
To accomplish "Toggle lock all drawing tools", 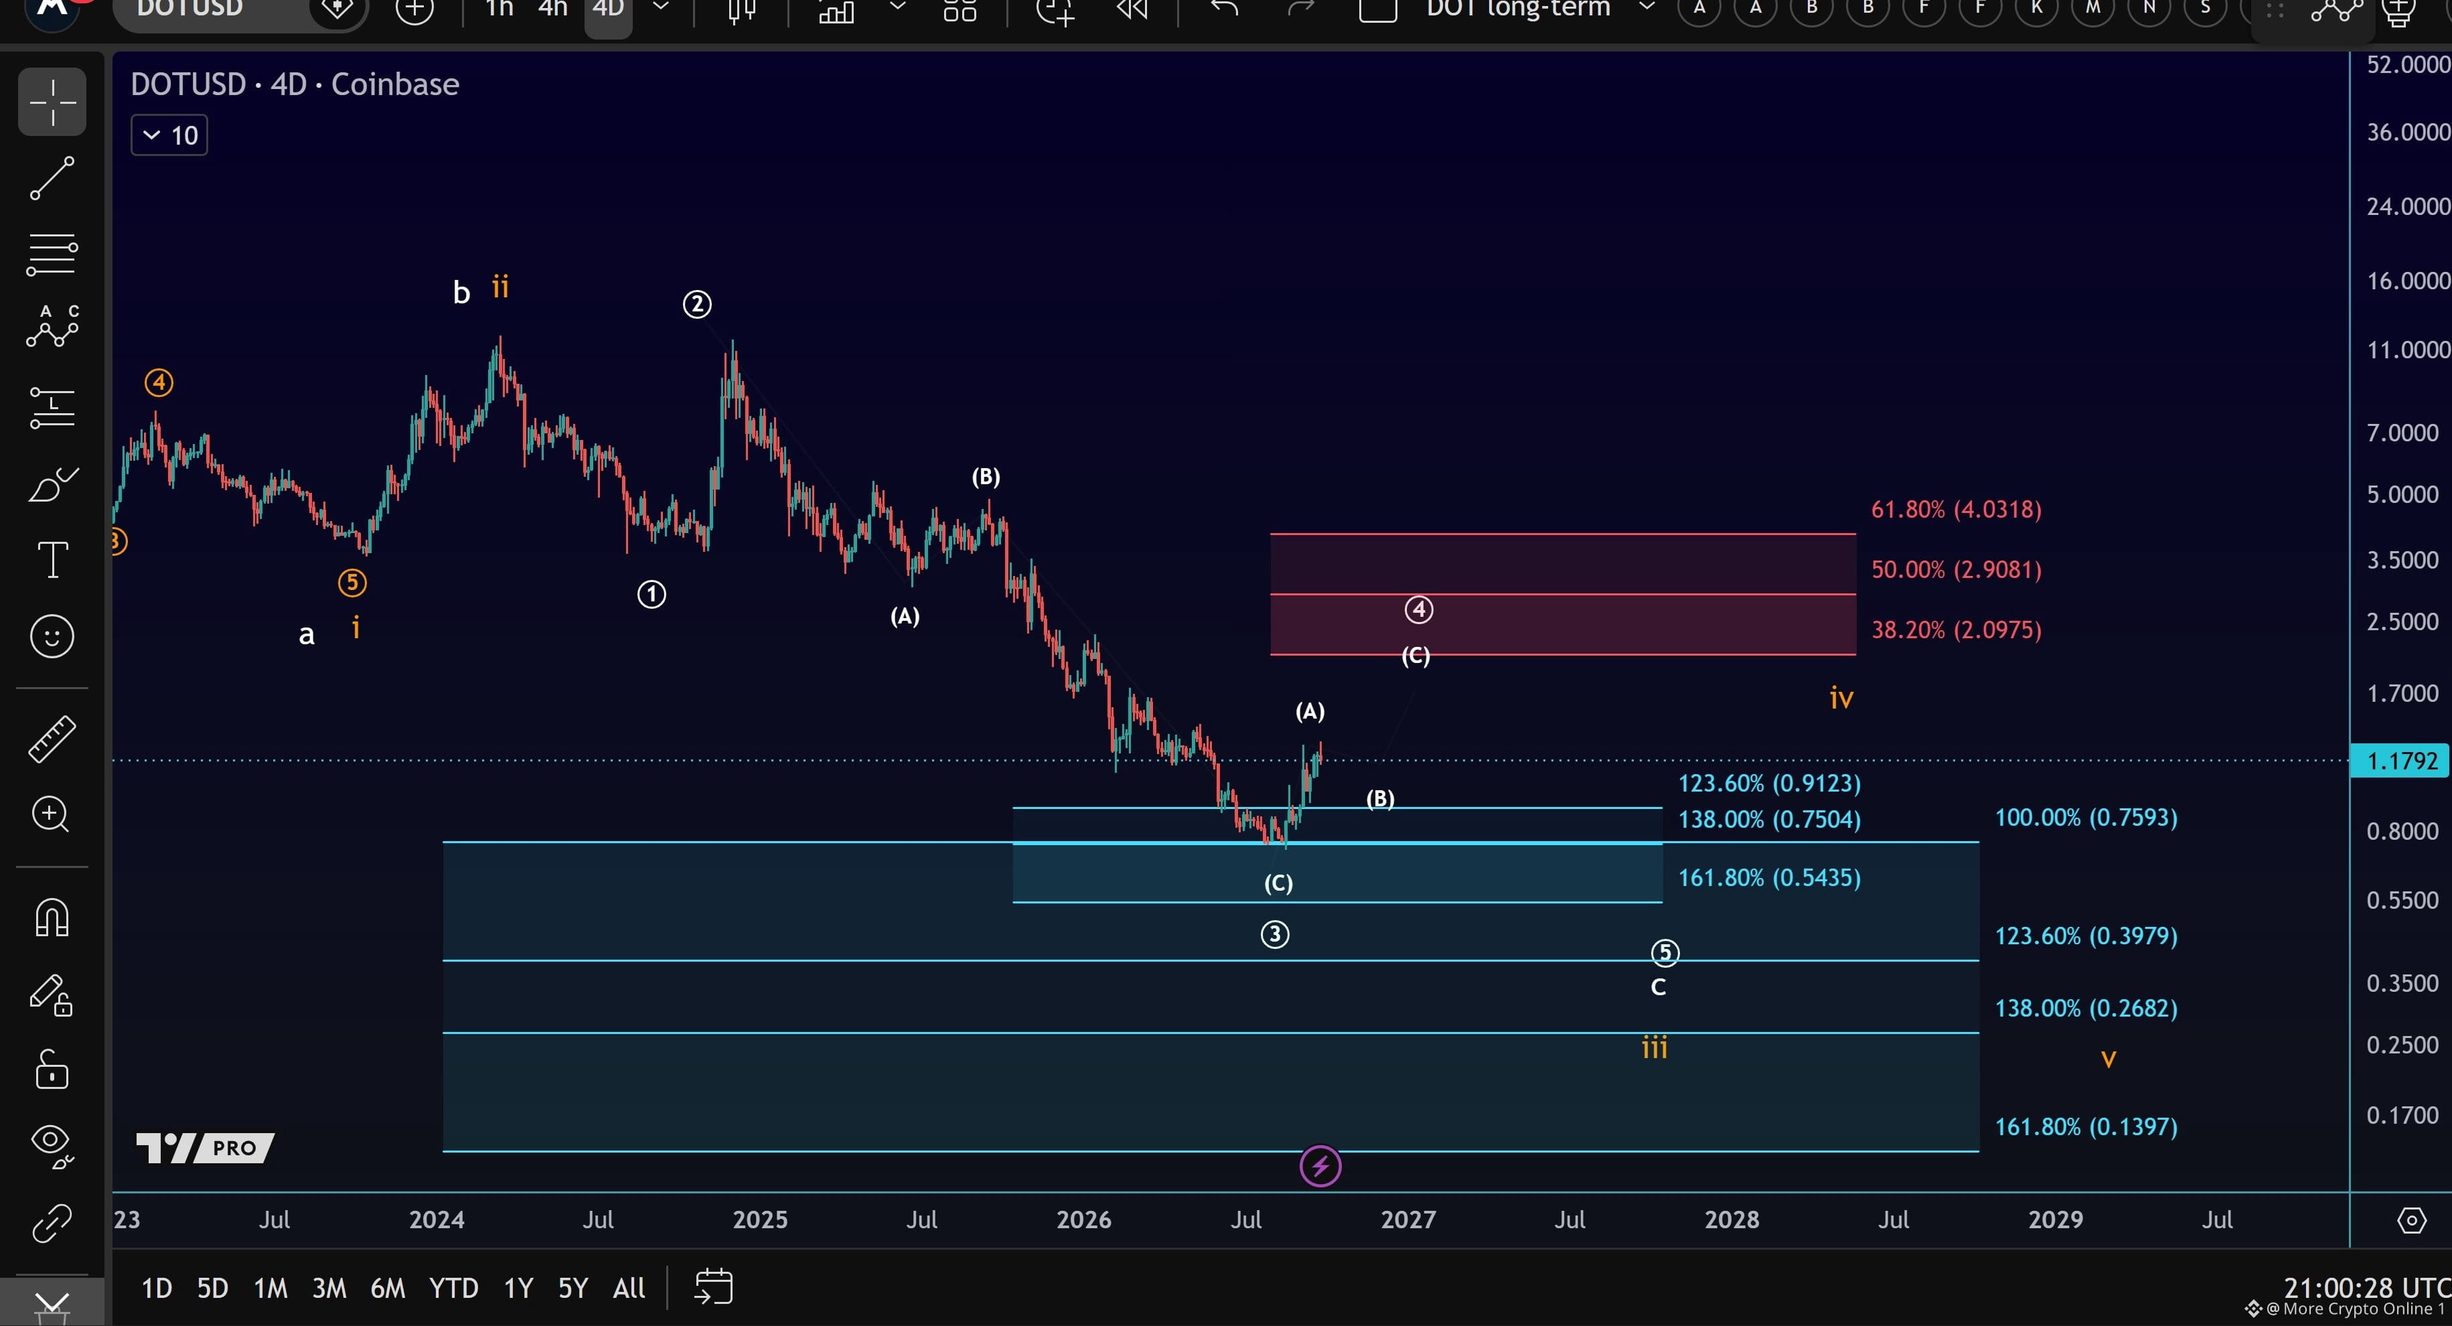I will pos(52,1069).
